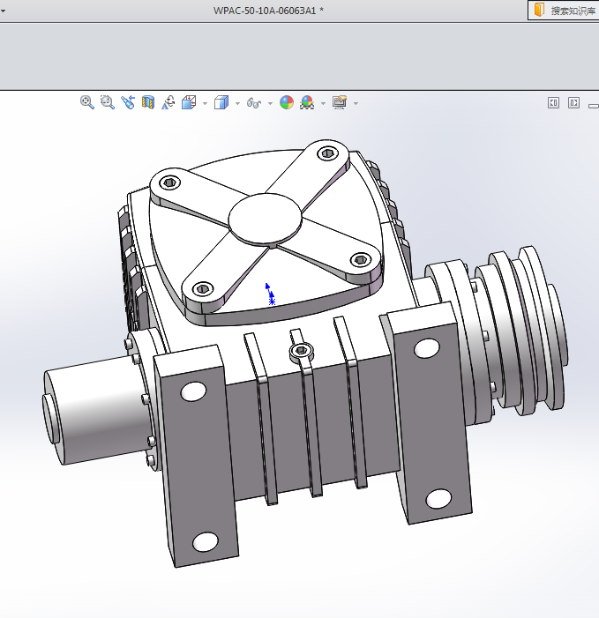Image resolution: width=599 pixels, height=618 pixels.
Task: Open the View Orientation dropdown arrow
Action: 205,103
